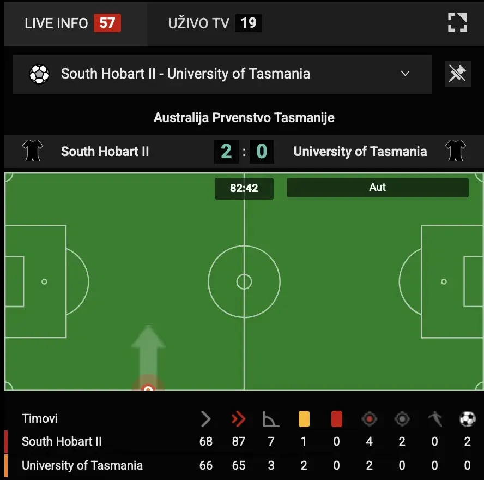484x480 pixels.
Task: Click the throw-in ball marker on pitch
Action: [148, 388]
